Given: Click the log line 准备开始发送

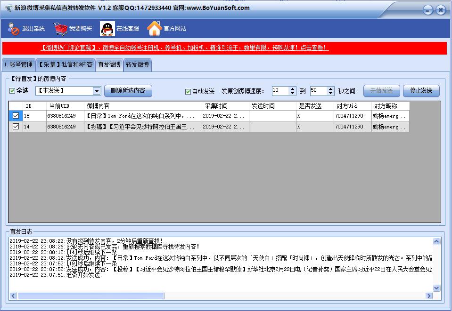Looking at the screenshot, I should click(x=55, y=275).
